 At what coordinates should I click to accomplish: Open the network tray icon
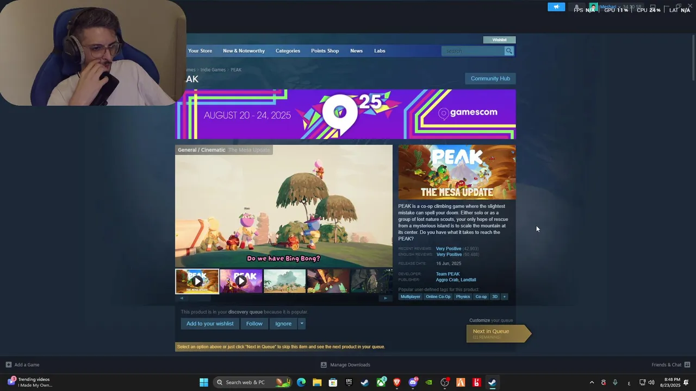(642, 383)
